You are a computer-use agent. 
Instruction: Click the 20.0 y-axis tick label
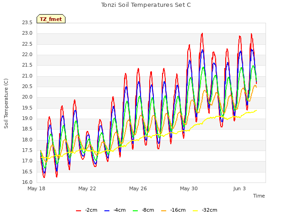coord(27,97)
